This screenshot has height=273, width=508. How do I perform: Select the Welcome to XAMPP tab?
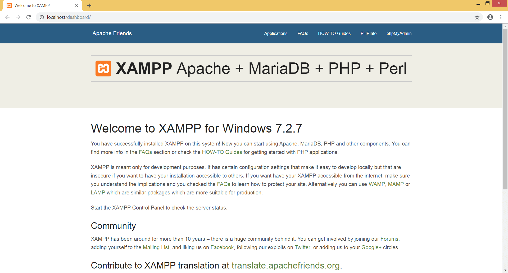click(x=42, y=6)
